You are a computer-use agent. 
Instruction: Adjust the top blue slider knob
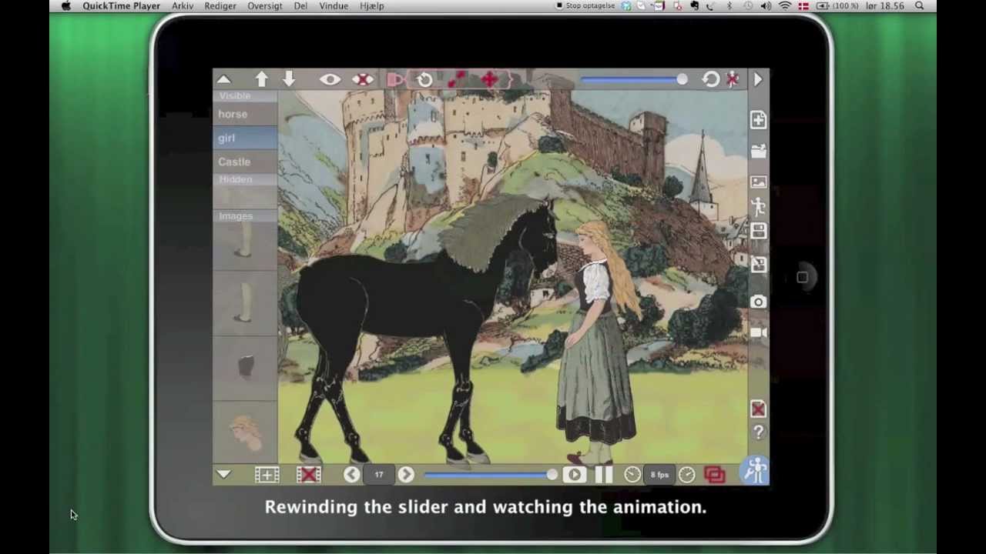682,79
